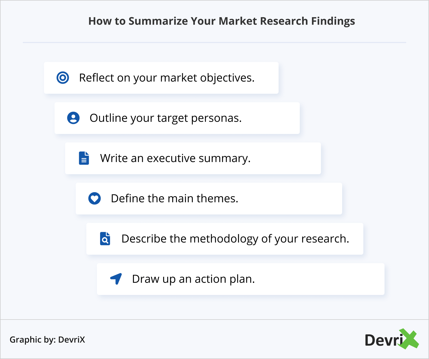The width and height of the screenshot is (429, 359).
Task: Choose the 'Define the main themes' step
Action: pos(175,199)
